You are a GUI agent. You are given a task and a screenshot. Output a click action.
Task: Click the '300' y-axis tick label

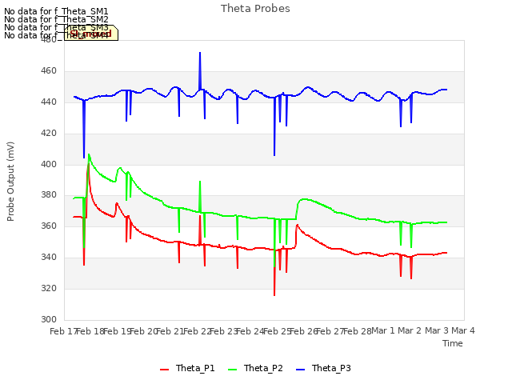coord(49,319)
